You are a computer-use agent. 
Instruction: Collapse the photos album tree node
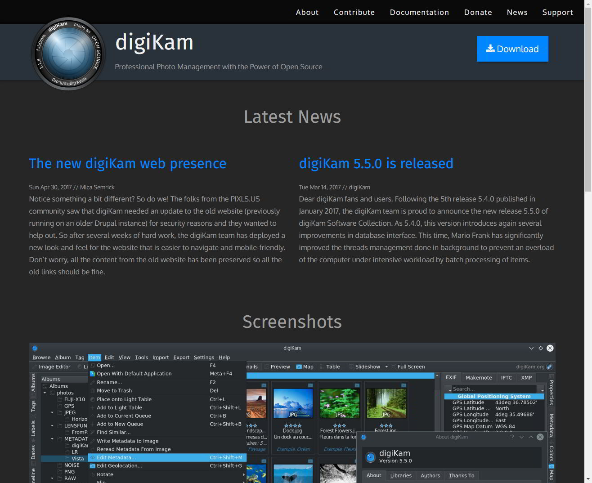45,393
